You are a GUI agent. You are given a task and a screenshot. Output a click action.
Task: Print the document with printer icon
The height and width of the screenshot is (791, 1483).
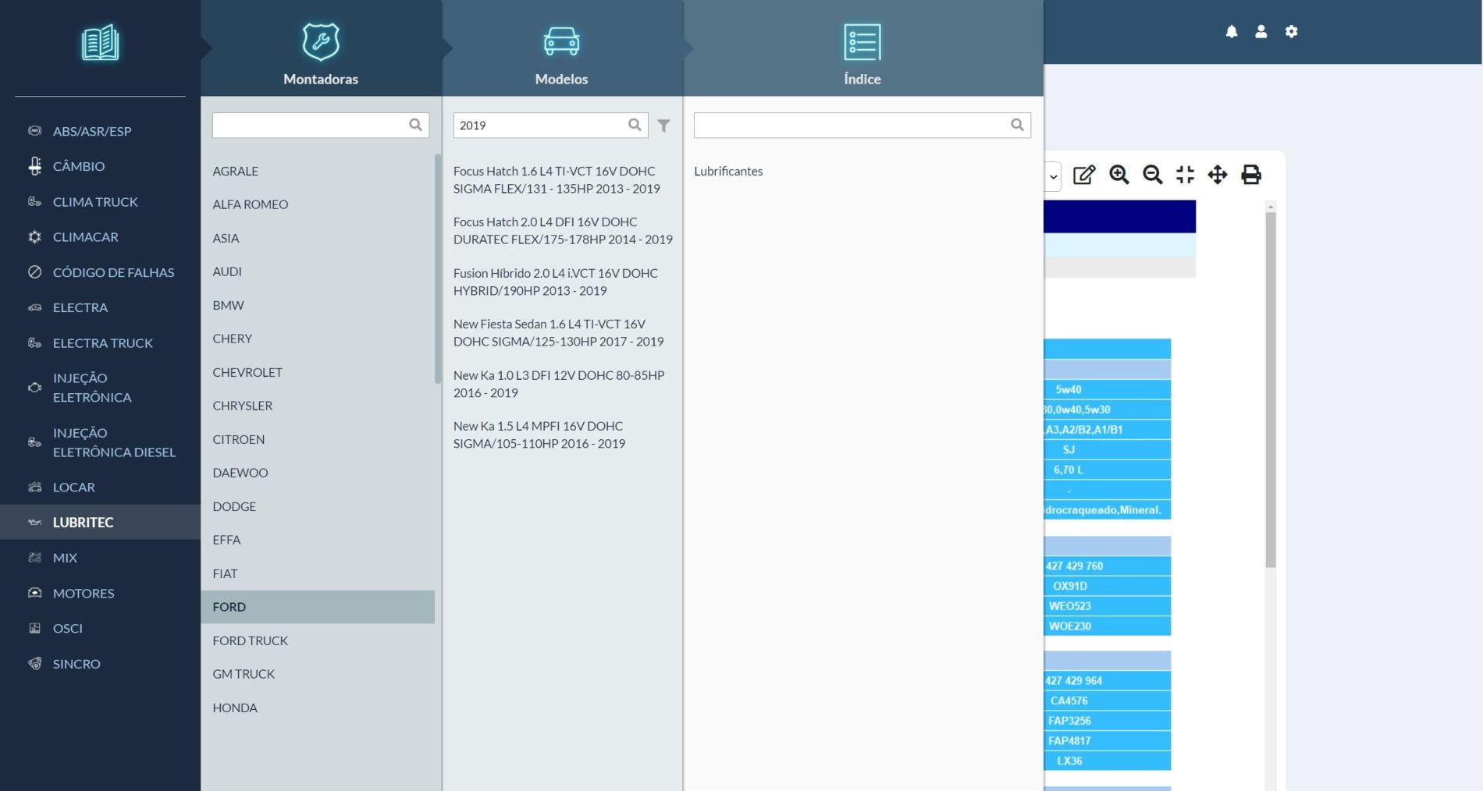pos(1250,175)
